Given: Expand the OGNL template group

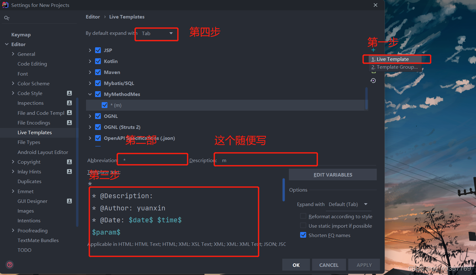Looking at the screenshot, I should tap(90, 116).
